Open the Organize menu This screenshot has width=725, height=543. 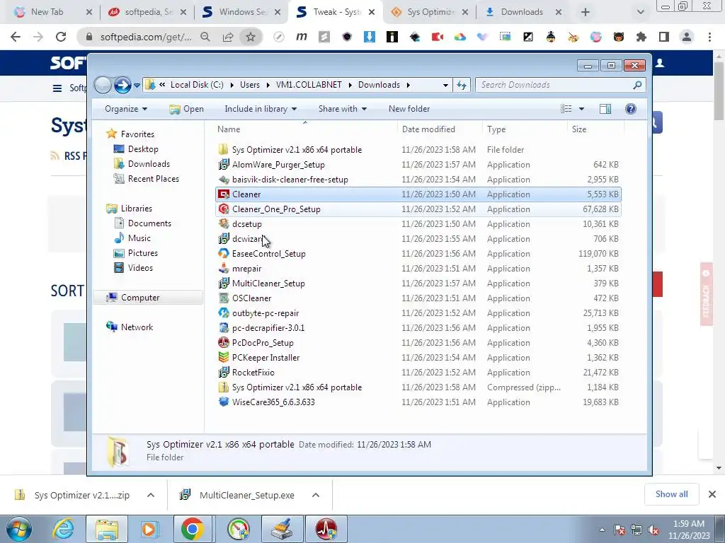[126, 109]
